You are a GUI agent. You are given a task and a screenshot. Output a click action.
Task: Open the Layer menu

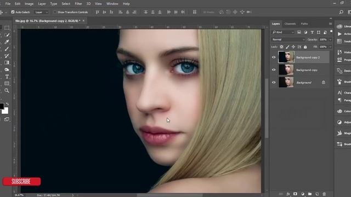[x=42, y=4]
